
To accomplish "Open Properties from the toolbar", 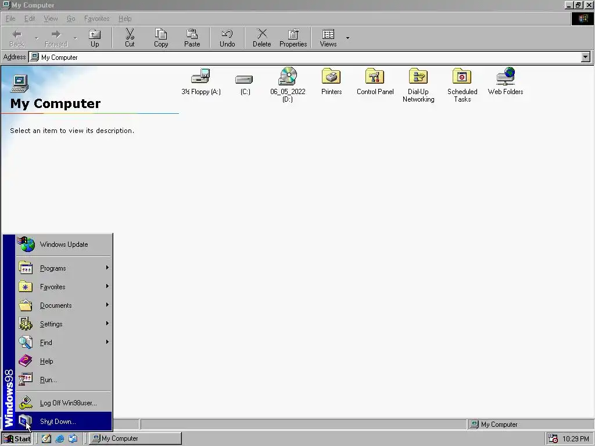I will click(x=293, y=38).
